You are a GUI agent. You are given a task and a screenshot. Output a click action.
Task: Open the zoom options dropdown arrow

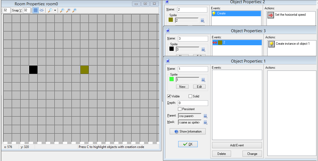point(55,10)
